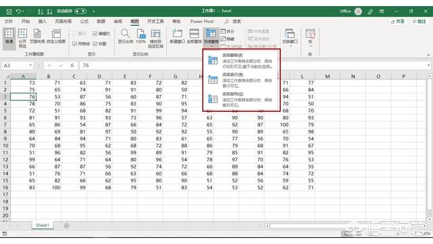The width and height of the screenshot is (433, 244).
Task: Open the Formulas (公式) tab
Action: click(x=84, y=21)
